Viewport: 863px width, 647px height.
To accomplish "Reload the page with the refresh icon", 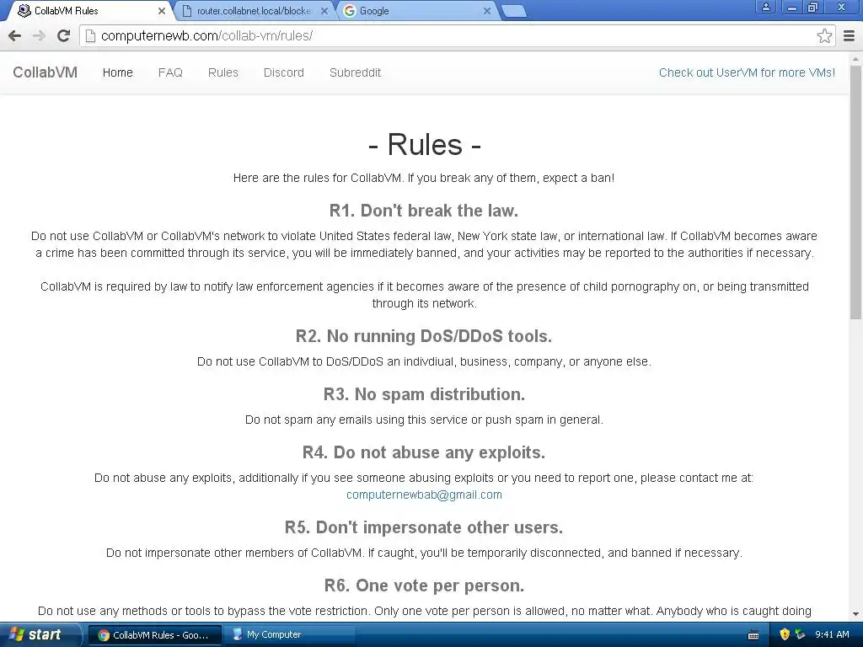I will click(64, 35).
